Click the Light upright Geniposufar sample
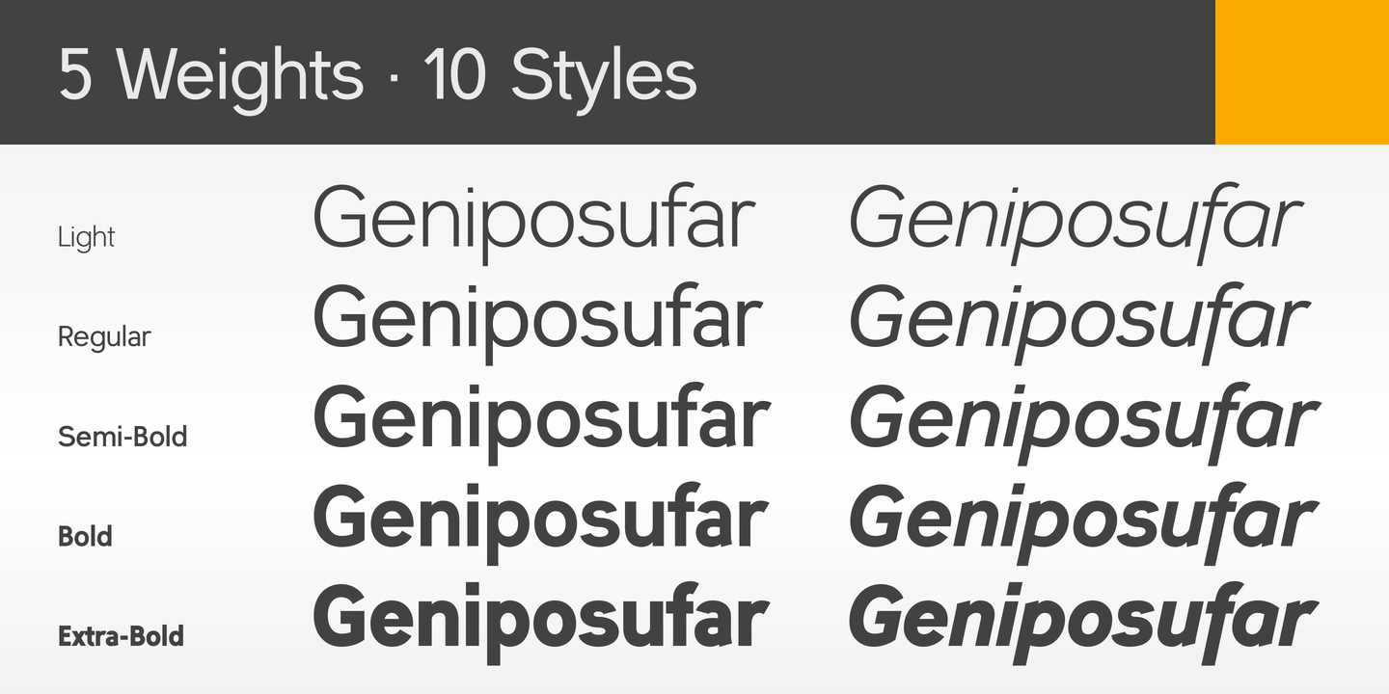 (532, 222)
